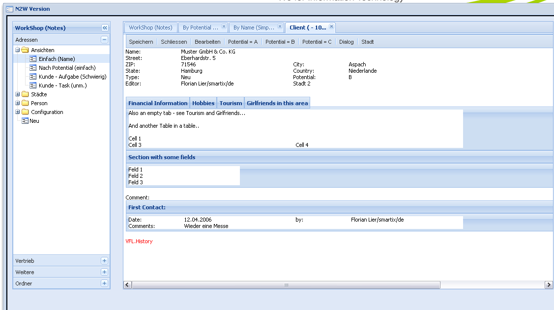554x310 pixels.
Task: Collapse the Adressen accordion section
Action: pyautogui.click(x=104, y=40)
